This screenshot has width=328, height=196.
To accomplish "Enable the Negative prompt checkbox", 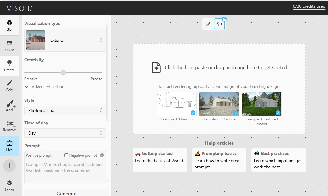I will point(66,155).
